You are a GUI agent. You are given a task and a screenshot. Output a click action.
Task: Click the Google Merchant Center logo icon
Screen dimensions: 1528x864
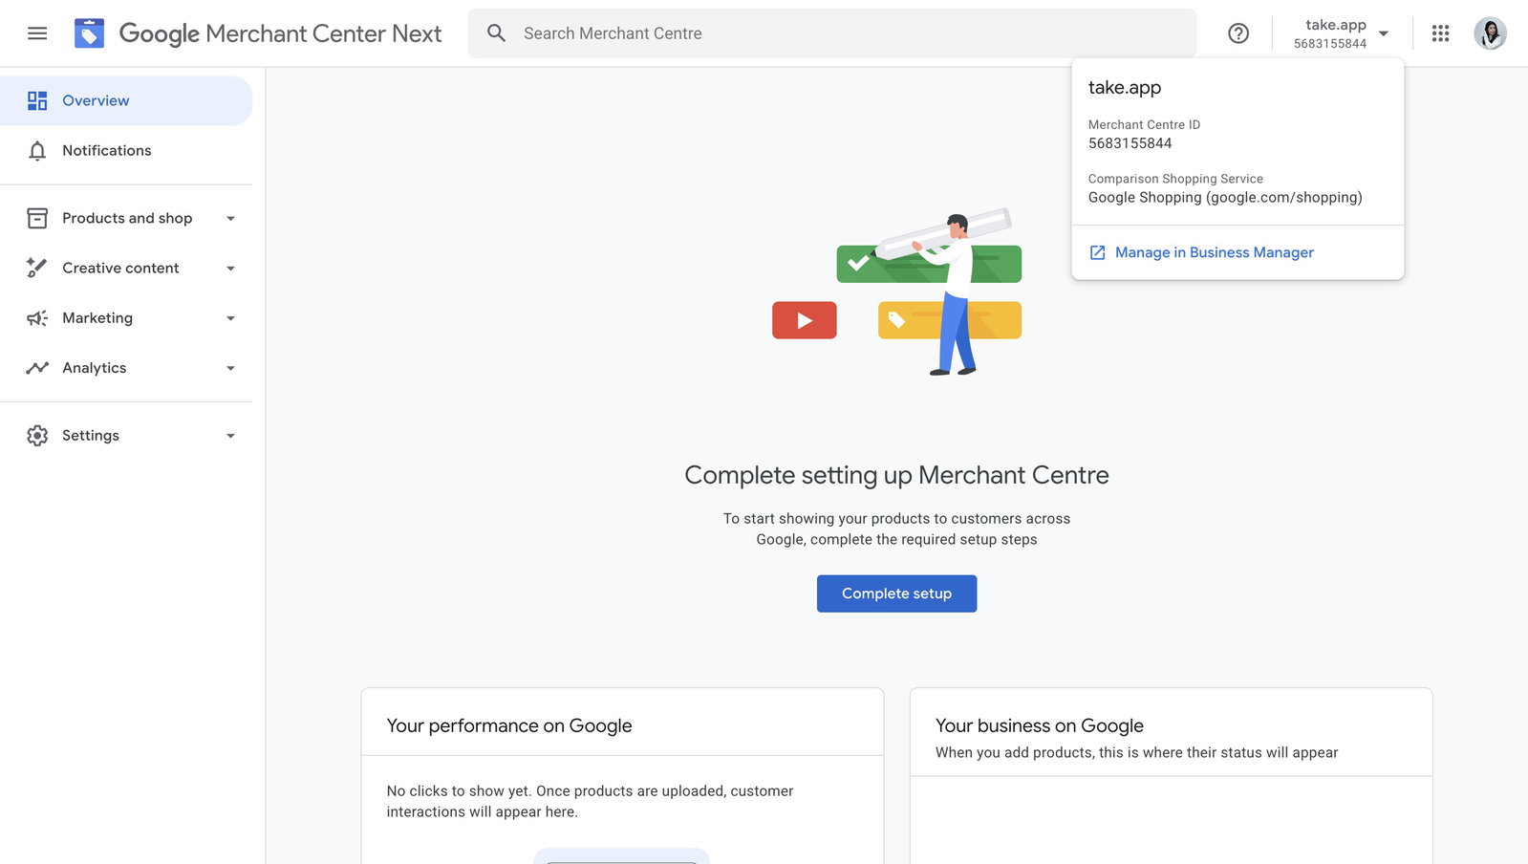[x=89, y=33]
